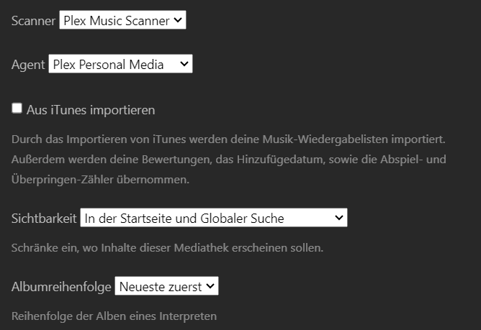Click the chevron beside 'Neueste zuerst'
Viewport: 481px width, 330px height.
click(210, 286)
